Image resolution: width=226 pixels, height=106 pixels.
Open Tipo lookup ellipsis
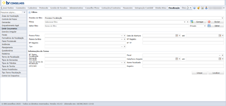tap(122, 46)
